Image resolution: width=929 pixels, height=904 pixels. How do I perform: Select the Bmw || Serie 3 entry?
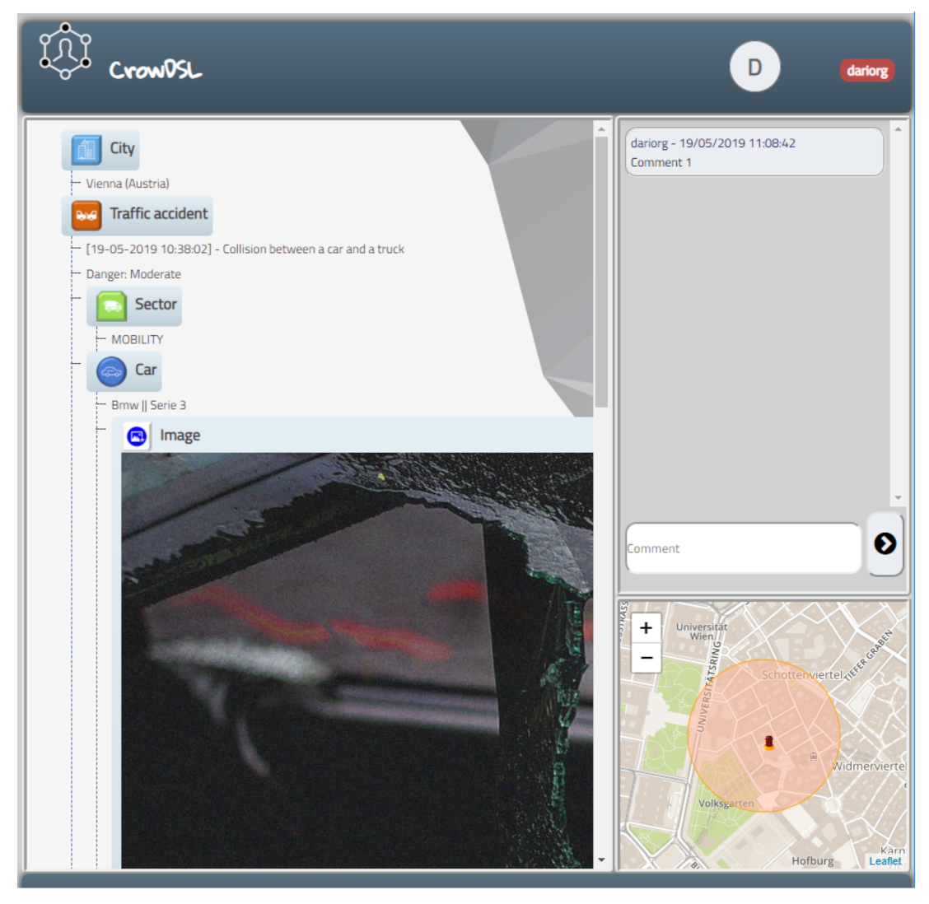click(148, 405)
